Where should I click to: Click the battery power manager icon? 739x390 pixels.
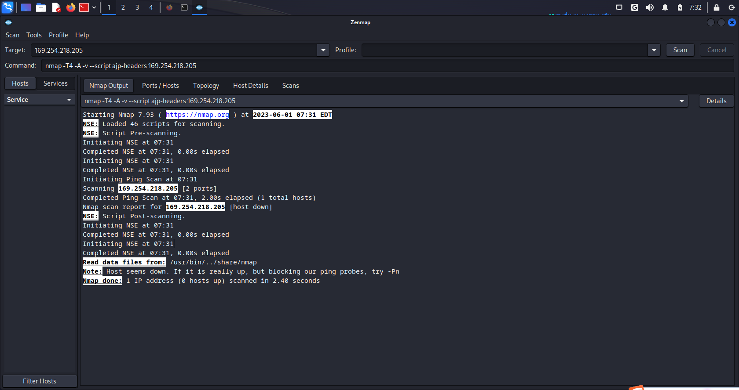[680, 7]
